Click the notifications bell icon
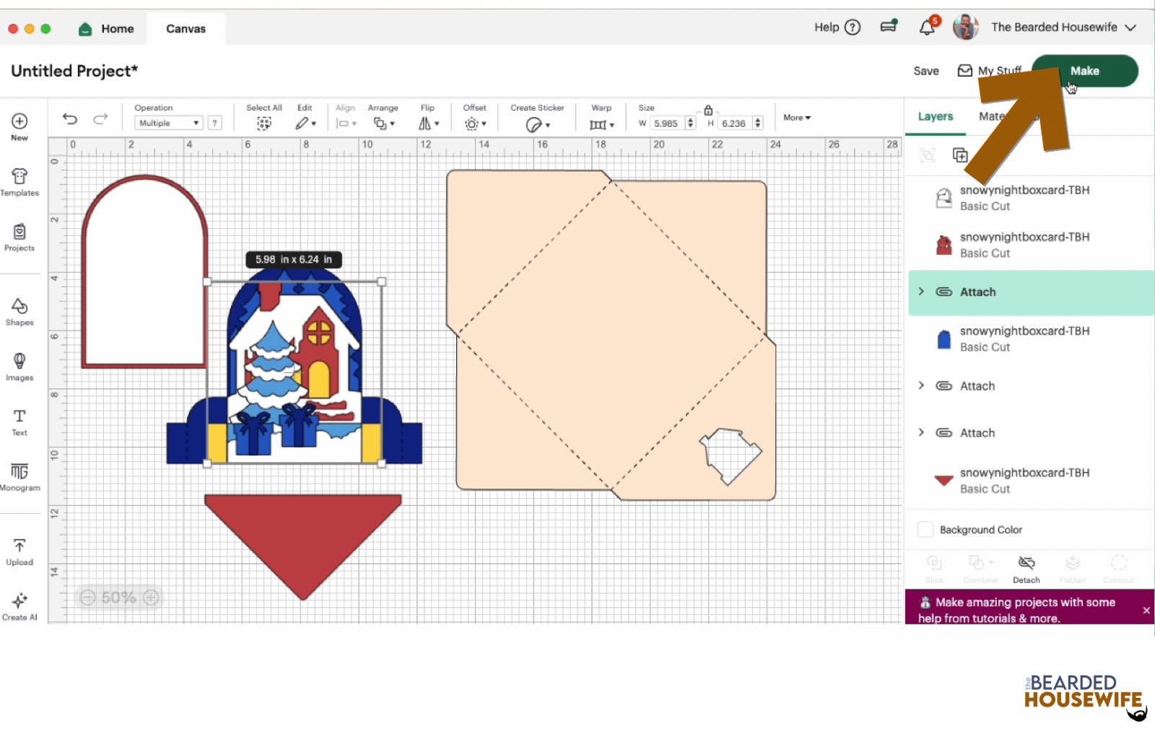Image resolution: width=1155 pixels, height=734 pixels. (x=927, y=27)
